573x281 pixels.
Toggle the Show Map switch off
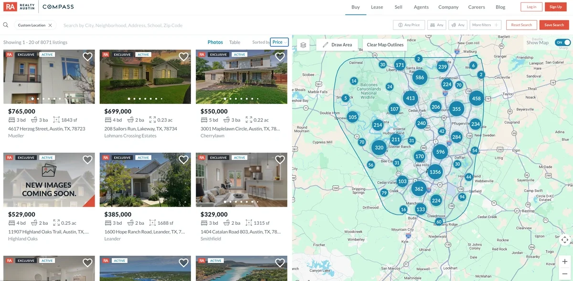coord(562,42)
